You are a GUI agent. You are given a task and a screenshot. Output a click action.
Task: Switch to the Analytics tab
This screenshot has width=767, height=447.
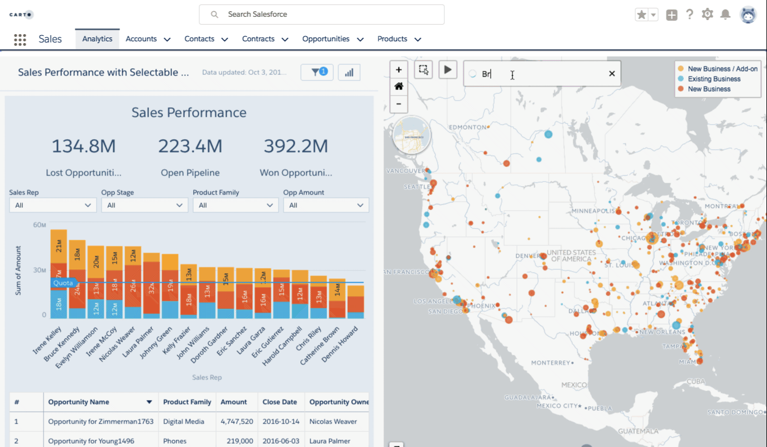97,39
